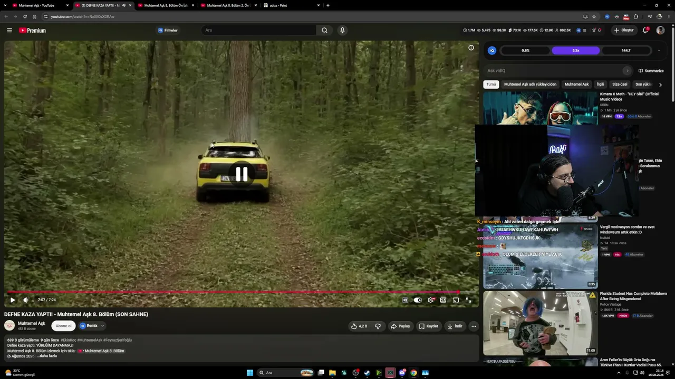Switch to the 'Muhtemel Aşk 8. Bölüm Ön İzl' tab
This screenshot has width=675, height=379.
click(x=166, y=5)
